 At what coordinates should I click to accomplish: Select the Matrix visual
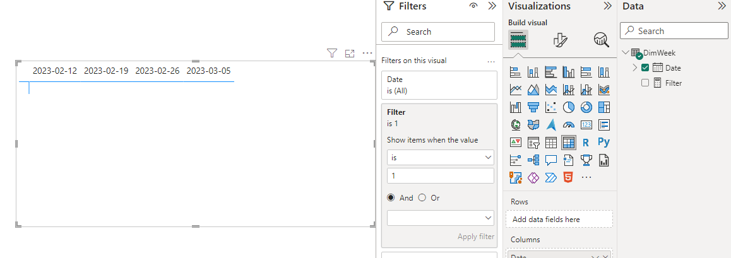(x=568, y=143)
